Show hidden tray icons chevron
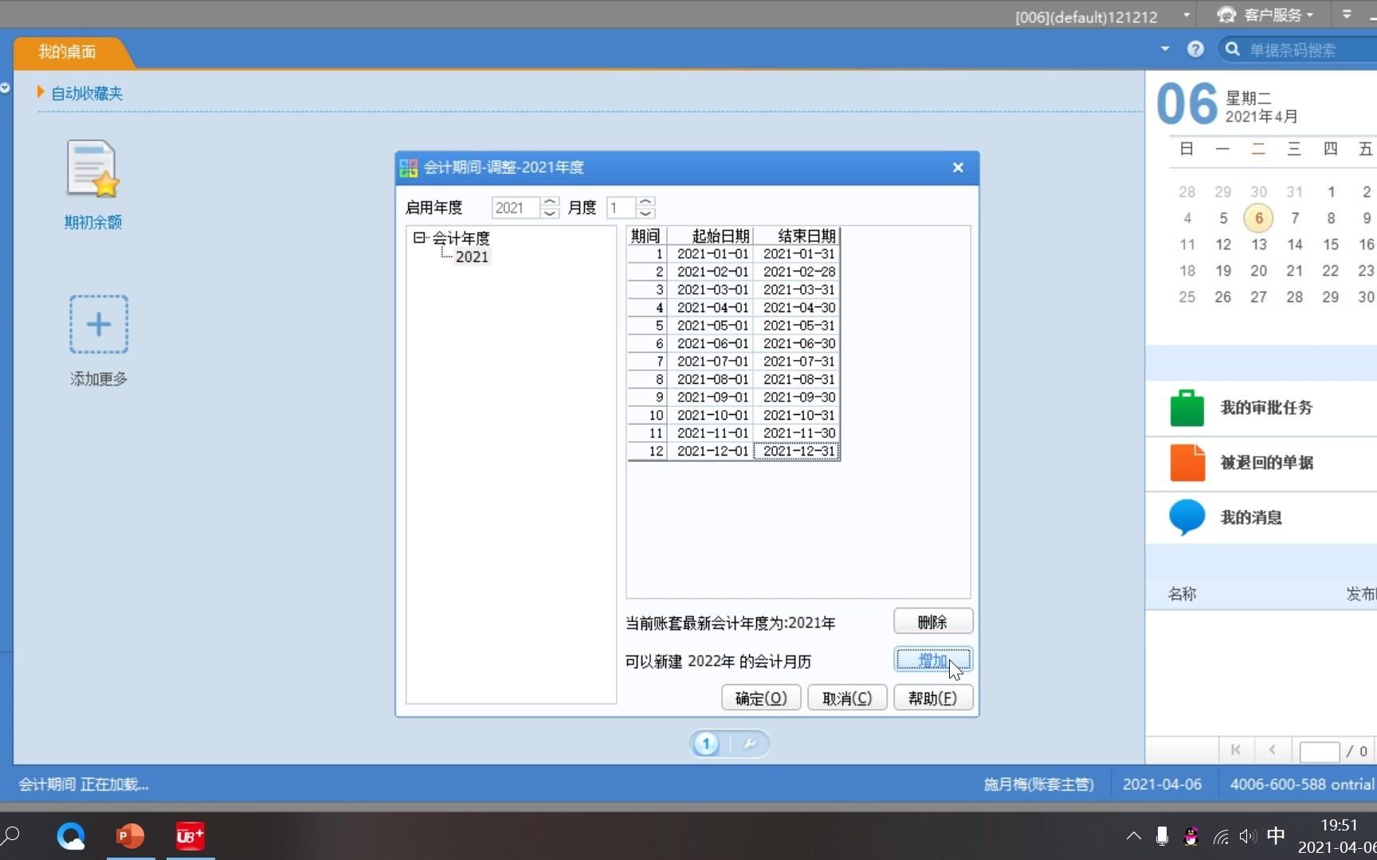Screen dimensions: 1377x860 pyautogui.click(x=1133, y=836)
